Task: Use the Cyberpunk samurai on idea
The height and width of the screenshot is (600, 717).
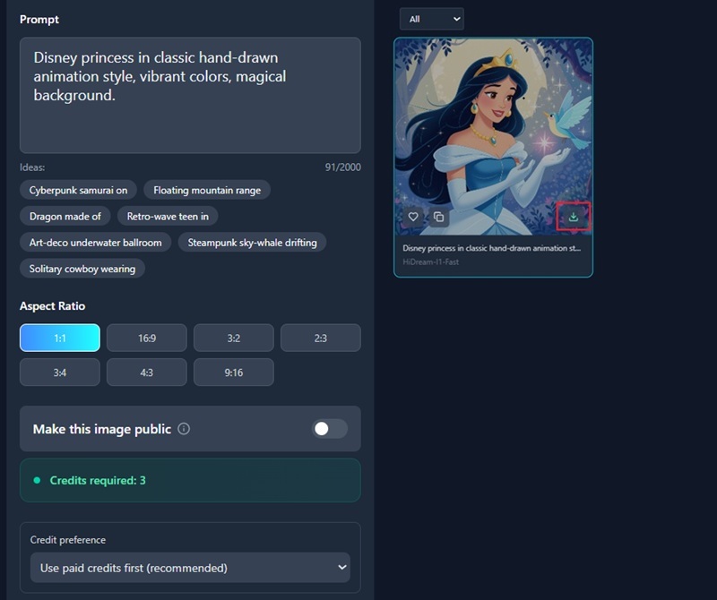Action: [x=78, y=190]
